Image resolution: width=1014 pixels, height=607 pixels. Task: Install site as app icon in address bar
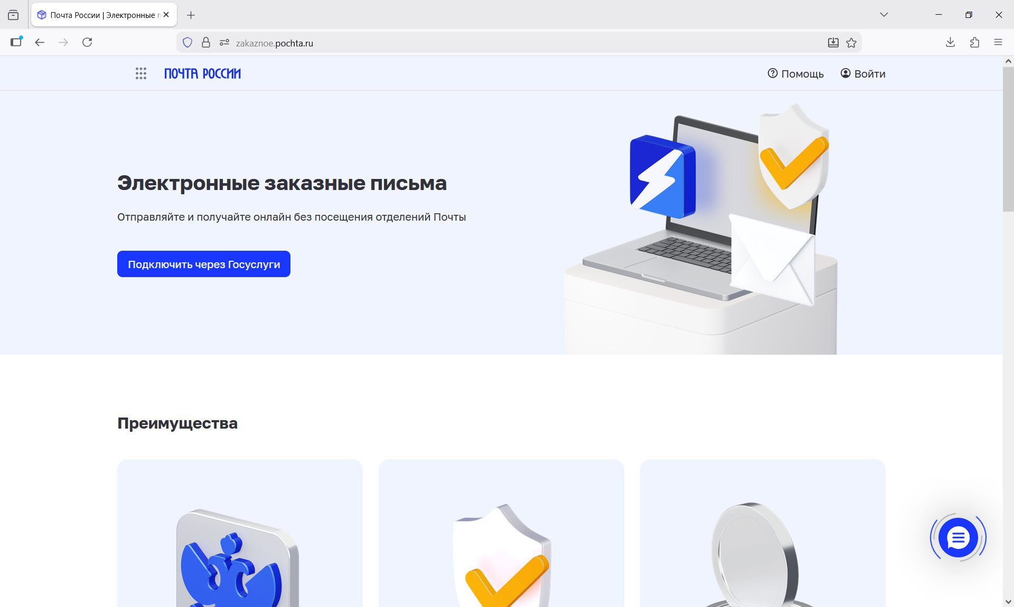tap(833, 43)
